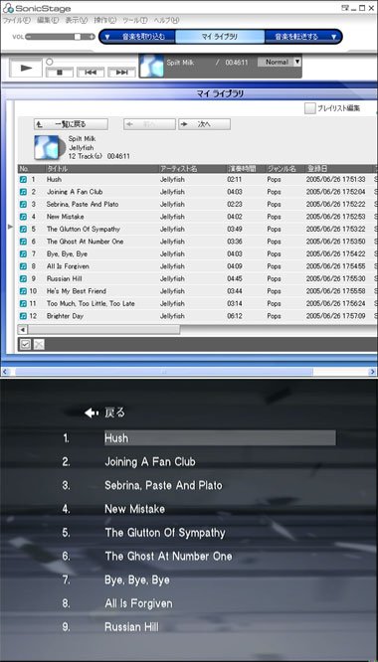The image size is (378, 662).
Task: Click the back arrow icon beside 戻る
Action: 92,413
